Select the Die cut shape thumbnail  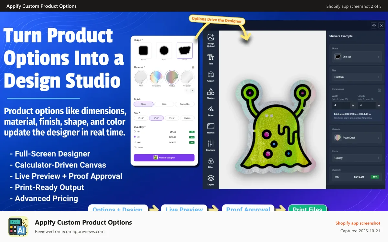185,51
